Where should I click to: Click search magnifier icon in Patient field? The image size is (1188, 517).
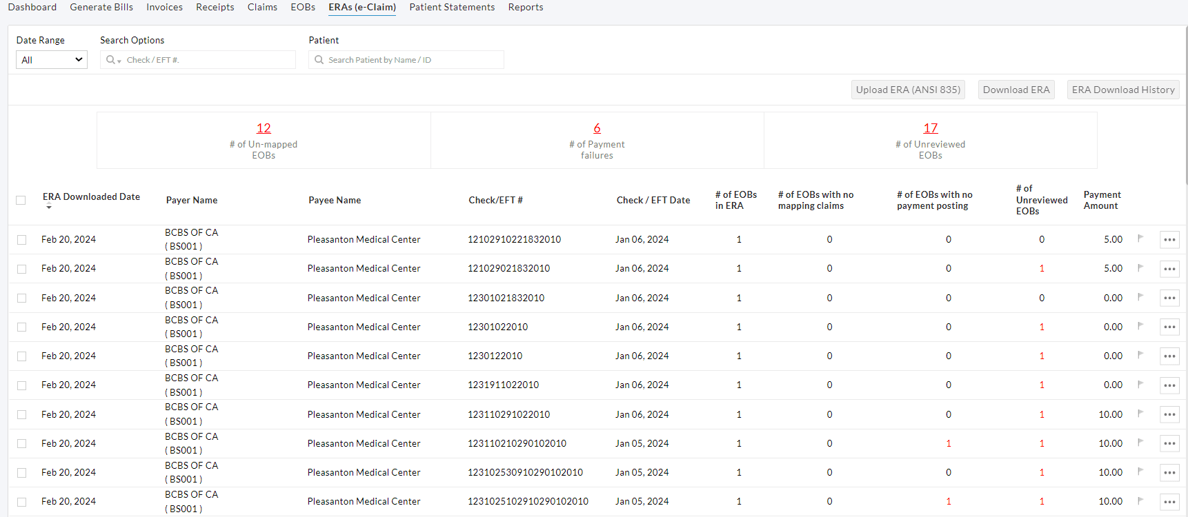[319, 60]
